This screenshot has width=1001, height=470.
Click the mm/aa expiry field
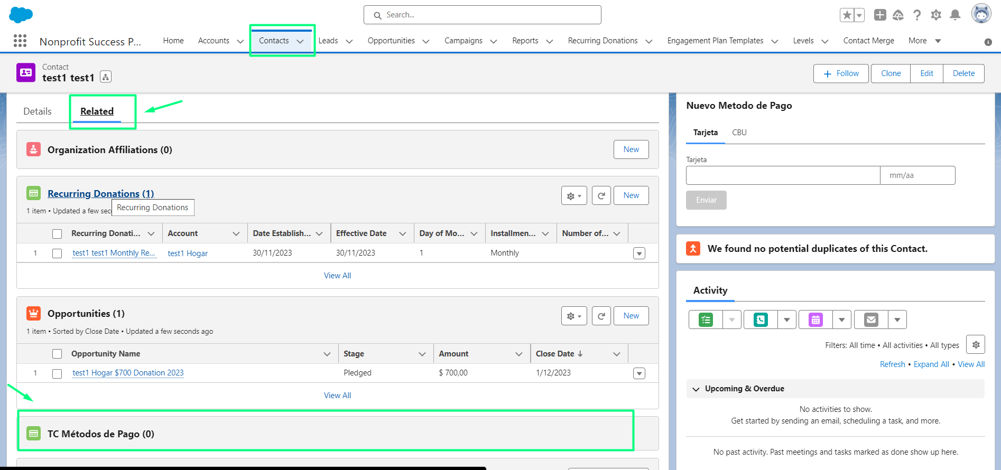click(x=917, y=175)
